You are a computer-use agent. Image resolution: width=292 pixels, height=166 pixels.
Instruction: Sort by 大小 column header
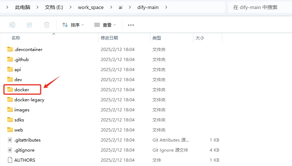click(200, 38)
